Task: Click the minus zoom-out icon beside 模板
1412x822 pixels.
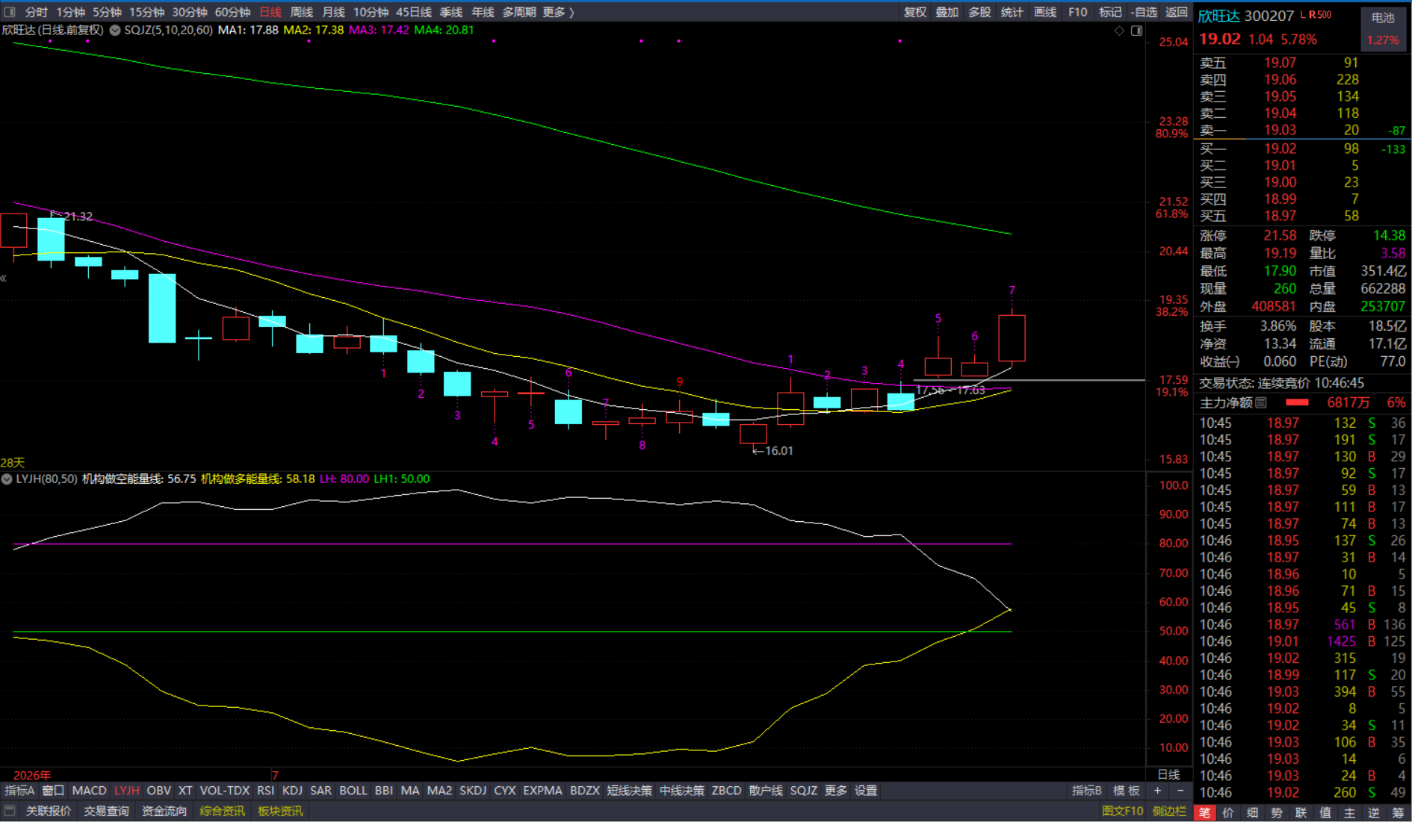Action: point(1180,791)
